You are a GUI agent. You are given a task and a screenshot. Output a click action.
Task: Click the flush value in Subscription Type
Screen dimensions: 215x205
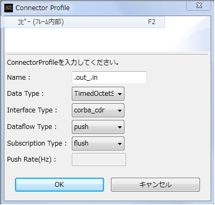pyautogui.click(x=81, y=143)
